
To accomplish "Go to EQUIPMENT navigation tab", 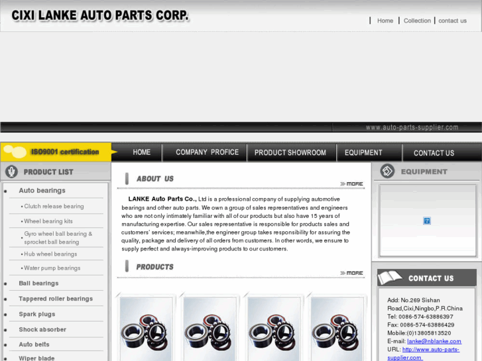I will click(363, 152).
